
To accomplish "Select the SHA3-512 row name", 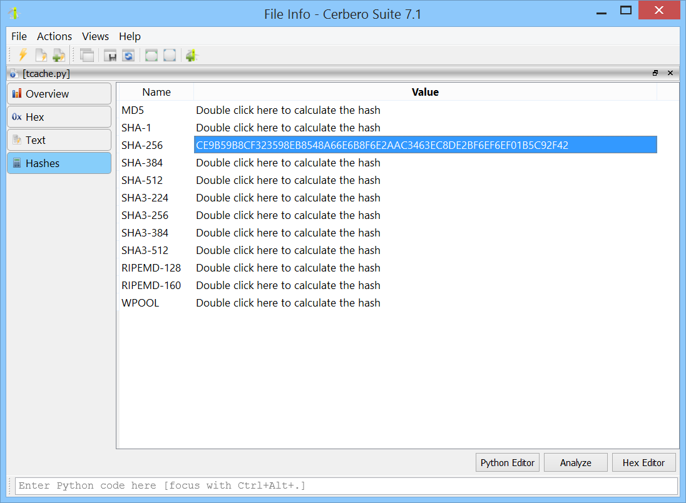I will (145, 250).
